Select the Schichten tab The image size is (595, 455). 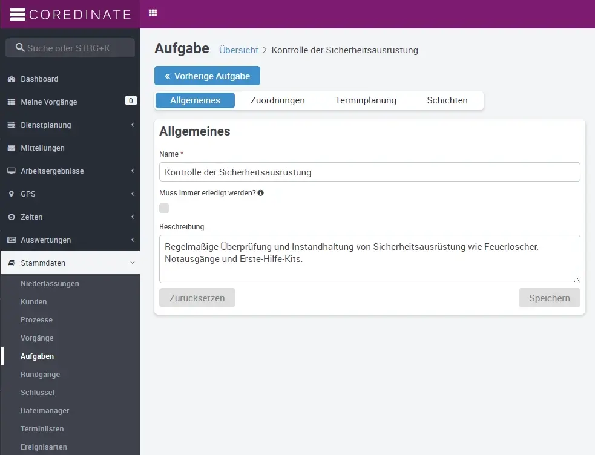(447, 100)
